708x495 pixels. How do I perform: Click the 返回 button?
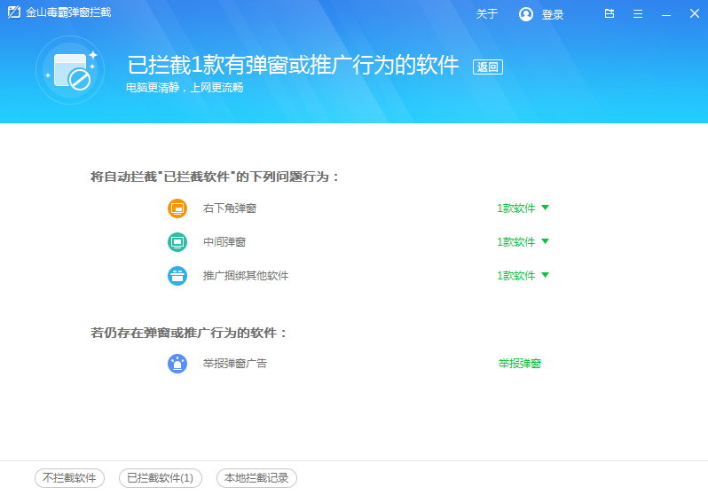pyautogui.click(x=488, y=67)
